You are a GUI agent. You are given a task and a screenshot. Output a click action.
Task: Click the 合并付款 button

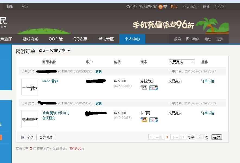46,137
